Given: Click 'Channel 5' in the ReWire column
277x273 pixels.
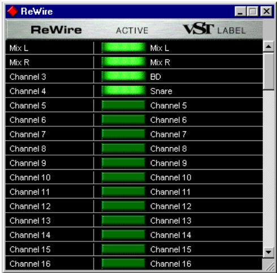Looking at the screenshot, I should tap(28, 105).
